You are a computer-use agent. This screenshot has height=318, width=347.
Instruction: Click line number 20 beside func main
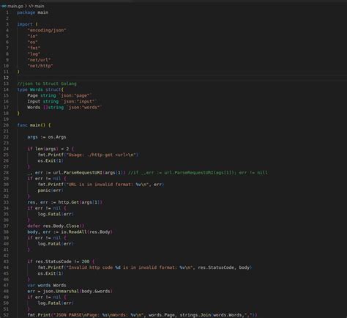coord(6,125)
